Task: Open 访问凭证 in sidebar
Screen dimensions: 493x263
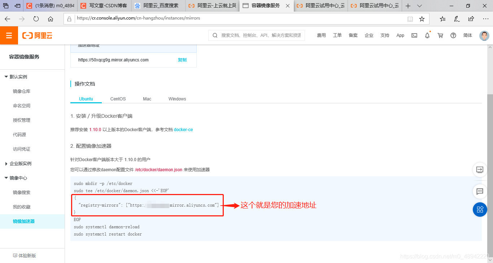Action: pos(22,149)
